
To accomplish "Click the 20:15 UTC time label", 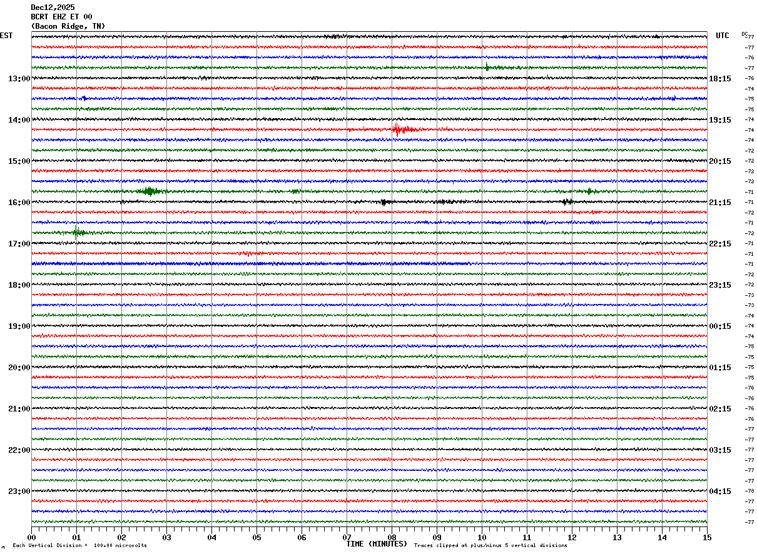I will point(720,161).
